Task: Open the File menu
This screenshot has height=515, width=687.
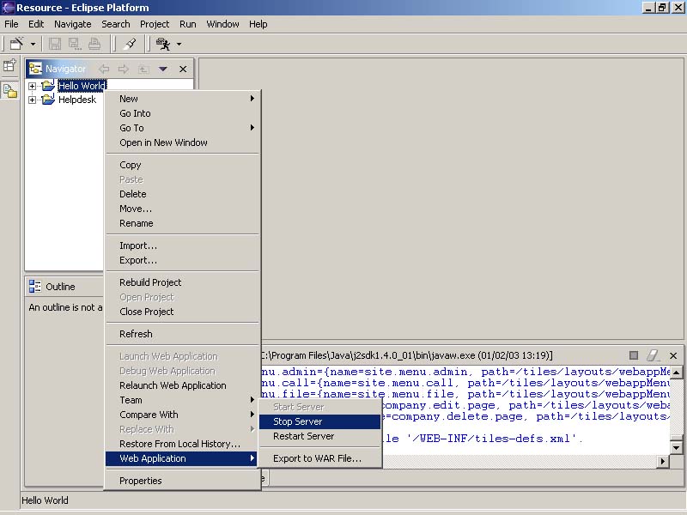Action: [11, 24]
